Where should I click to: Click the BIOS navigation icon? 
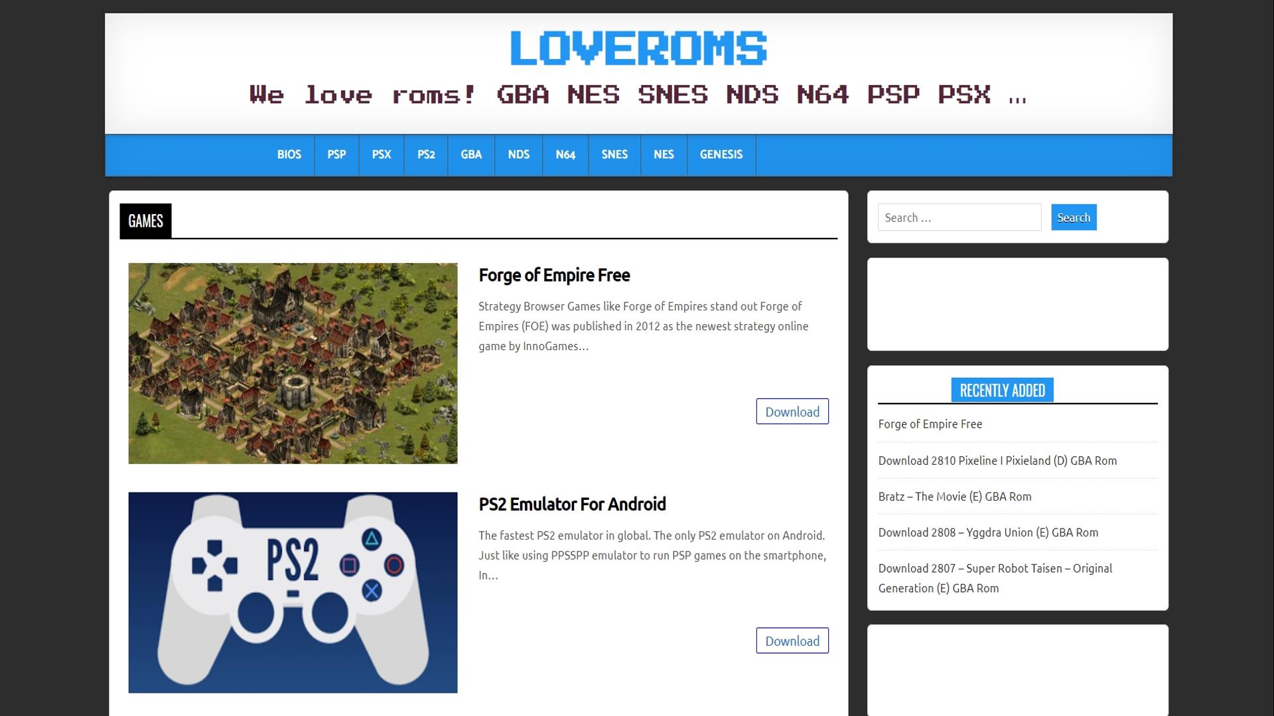289,154
